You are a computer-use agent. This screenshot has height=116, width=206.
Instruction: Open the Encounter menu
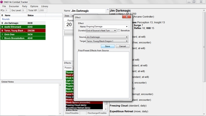tap(14, 6)
